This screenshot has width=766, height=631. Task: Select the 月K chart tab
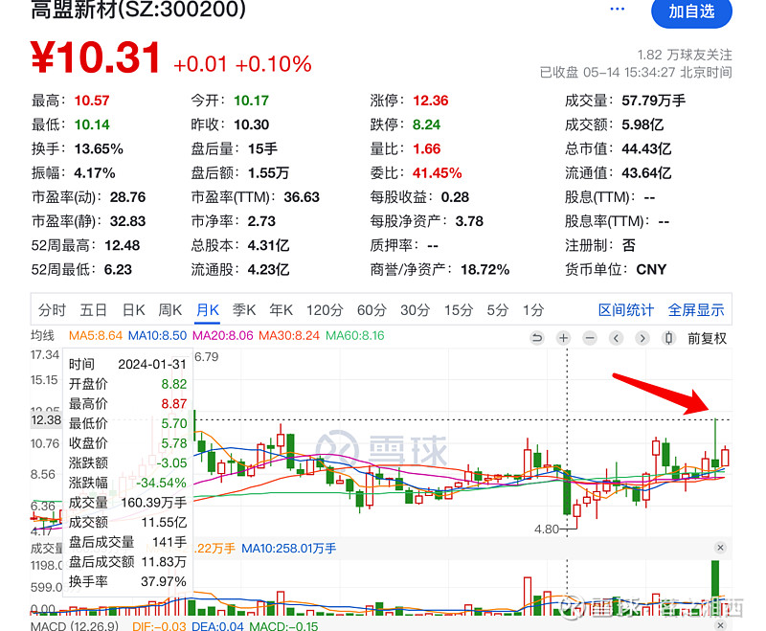(x=208, y=309)
